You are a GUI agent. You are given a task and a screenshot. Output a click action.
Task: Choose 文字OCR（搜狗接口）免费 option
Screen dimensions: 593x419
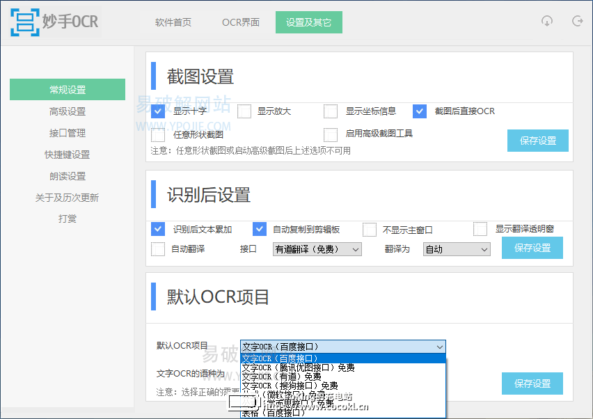click(x=343, y=386)
